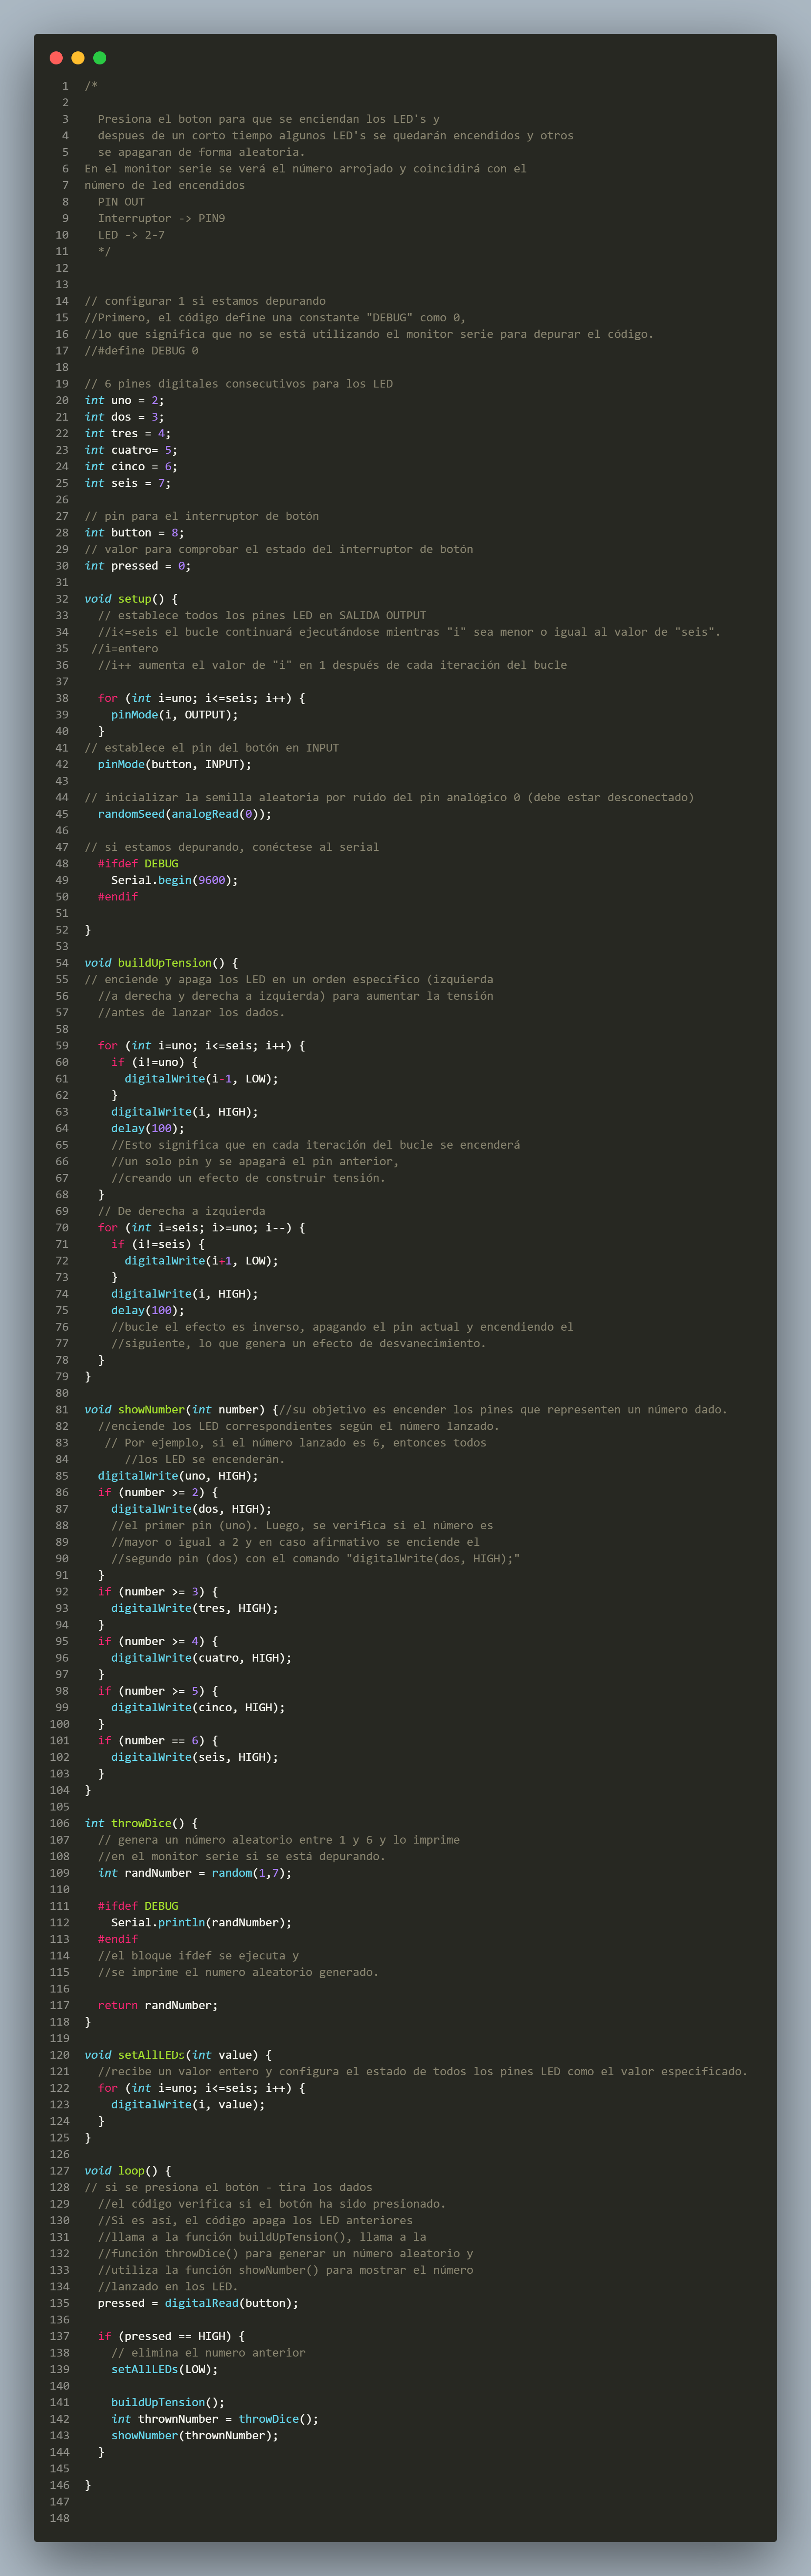Screen dimensions: 811x2576
Task: Click the "void showNumber(int number)" function header
Action: pos(175,1410)
